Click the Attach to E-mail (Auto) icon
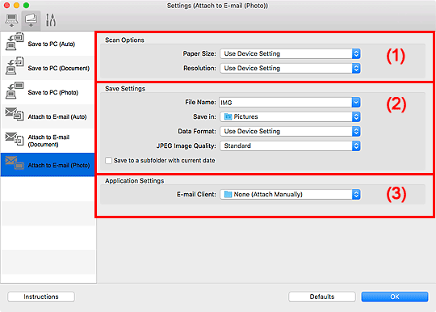This screenshot has height=312, width=436. click(15, 114)
